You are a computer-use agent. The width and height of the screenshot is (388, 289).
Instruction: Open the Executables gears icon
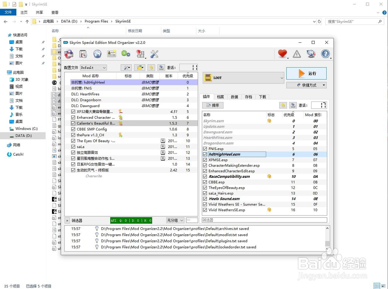coord(126,54)
